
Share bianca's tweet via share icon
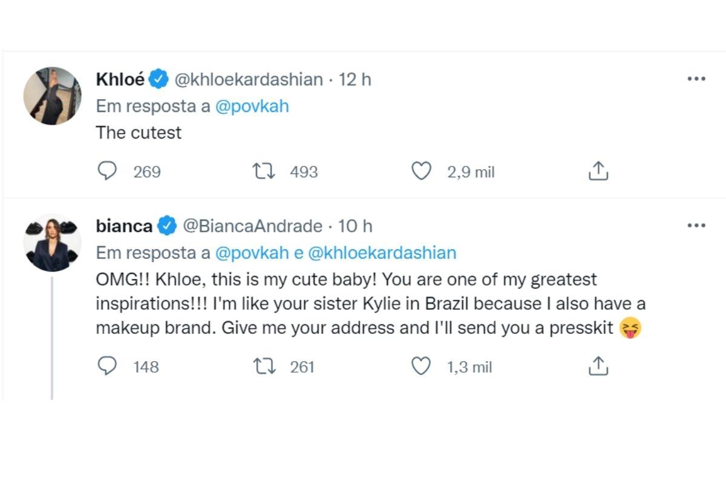[598, 366]
